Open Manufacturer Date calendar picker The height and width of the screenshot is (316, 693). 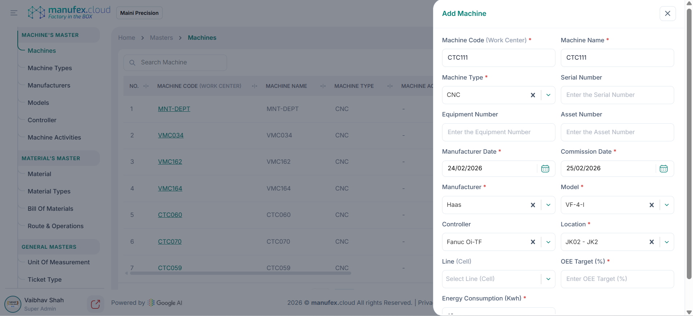click(x=545, y=168)
